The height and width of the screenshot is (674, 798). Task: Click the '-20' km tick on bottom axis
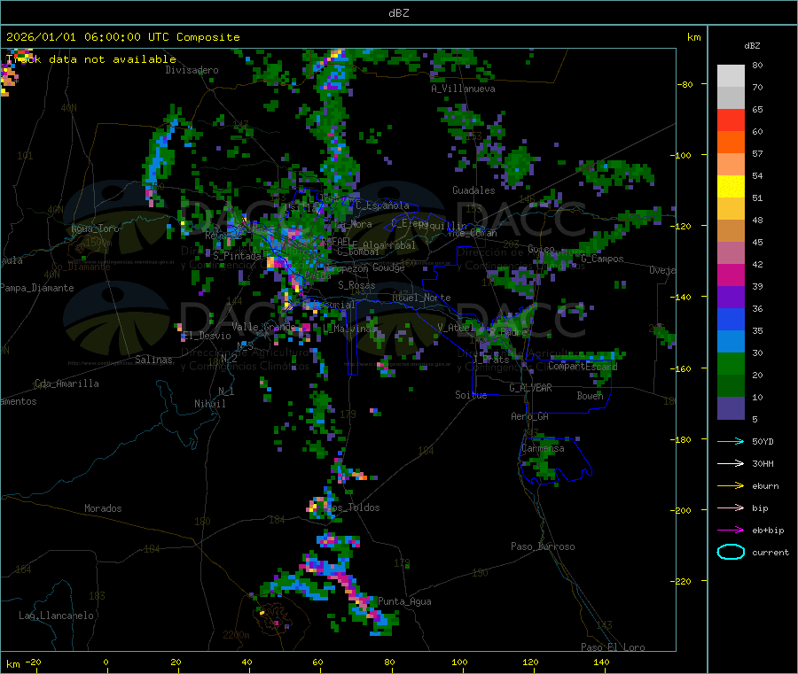coord(33,662)
